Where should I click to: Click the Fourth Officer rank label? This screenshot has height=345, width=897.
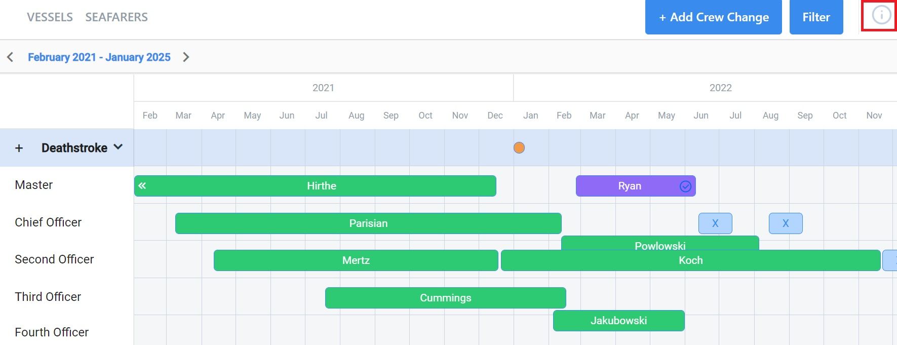click(52, 332)
